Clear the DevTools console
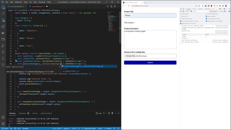This screenshot has width=231, height=130. point(183,11)
